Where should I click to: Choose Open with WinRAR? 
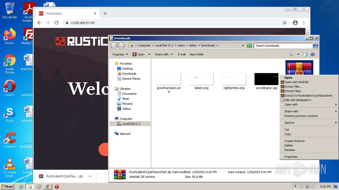point(309,82)
